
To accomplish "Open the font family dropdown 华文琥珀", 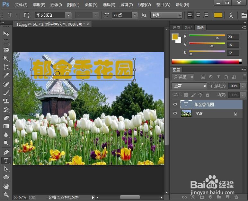I will tap(68, 15).
